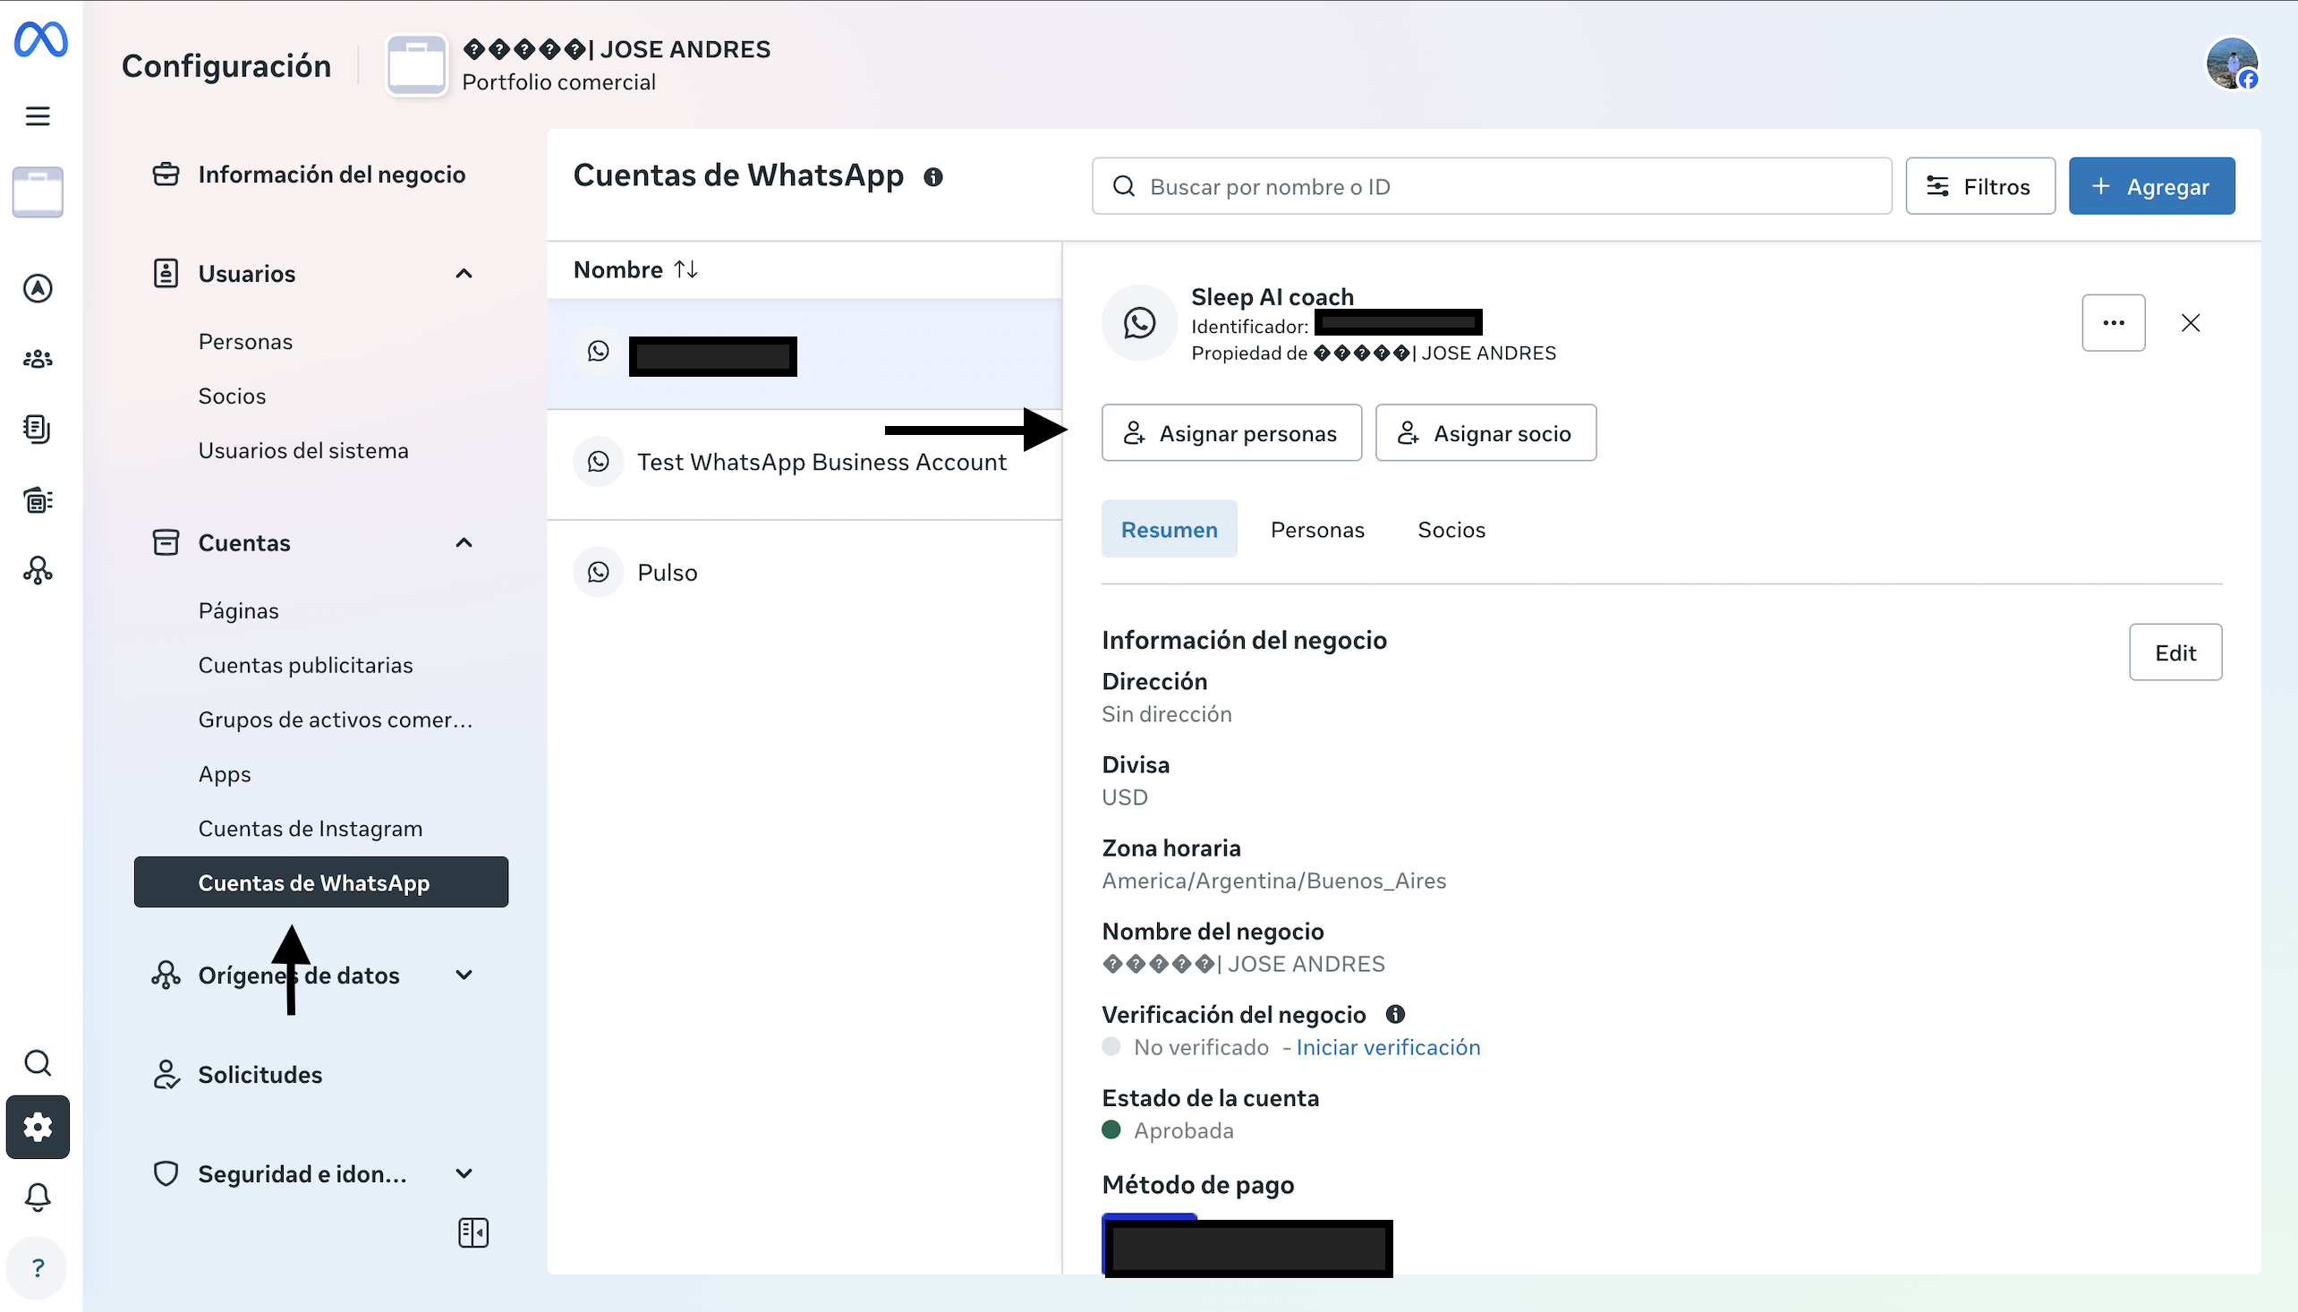Viewport: 2298px width, 1312px height.
Task: Collapse the Usuarios section
Action: [464, 274]
